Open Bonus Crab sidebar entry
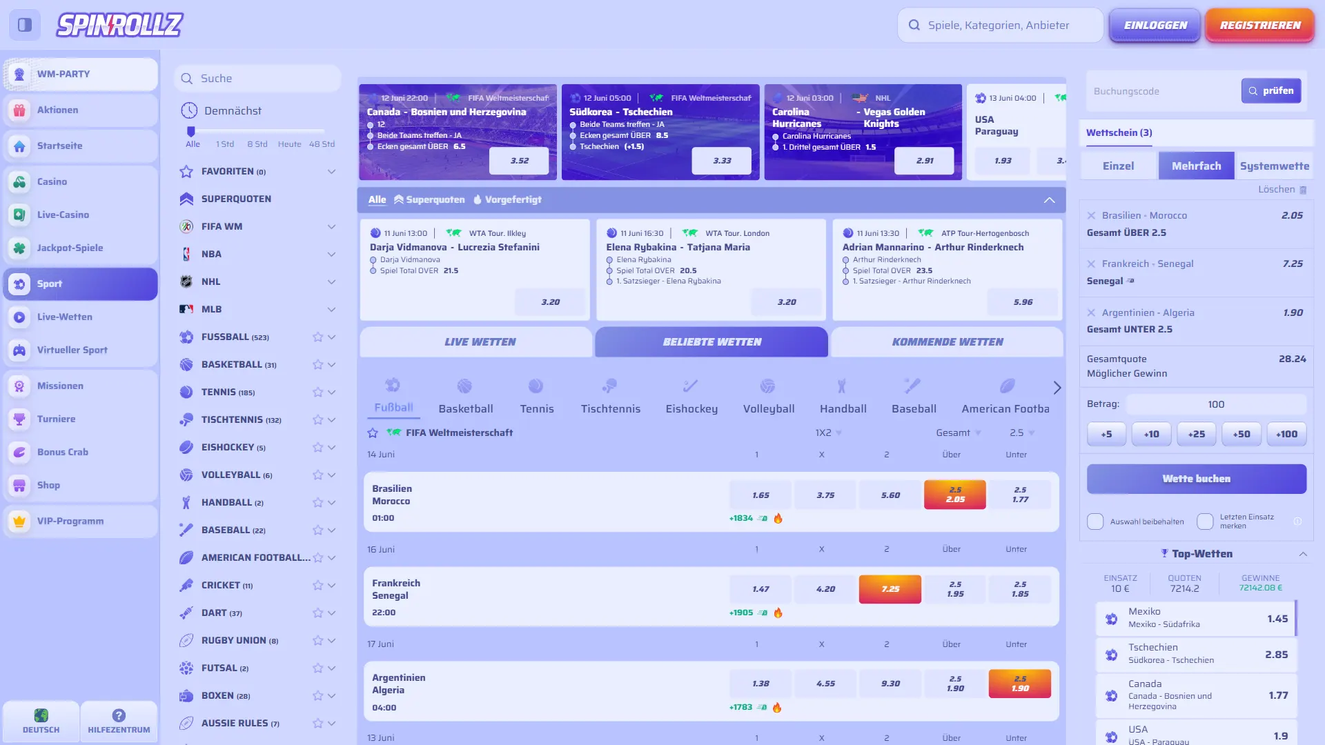 (81, 452)
